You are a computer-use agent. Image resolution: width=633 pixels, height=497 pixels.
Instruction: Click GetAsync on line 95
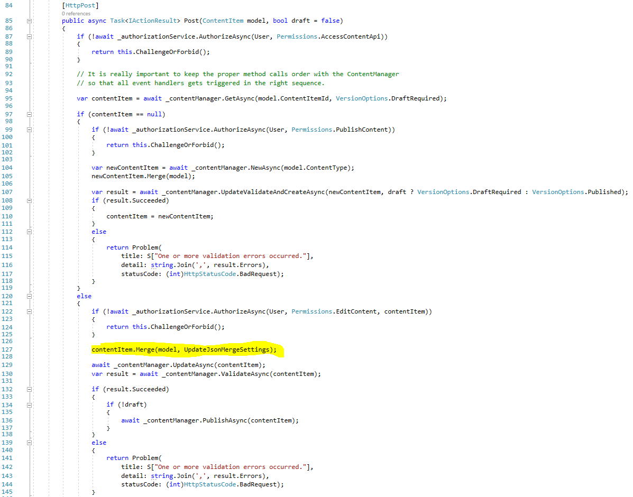click(x=240, y=98)
